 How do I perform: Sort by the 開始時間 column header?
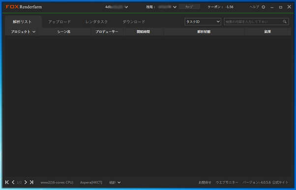(x=143, y=31)
